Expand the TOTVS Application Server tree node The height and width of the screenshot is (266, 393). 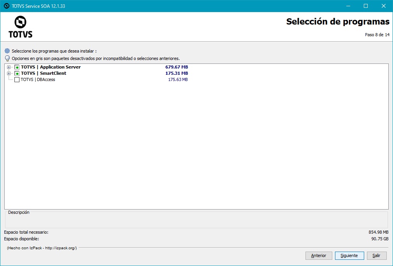coord(9,67)
